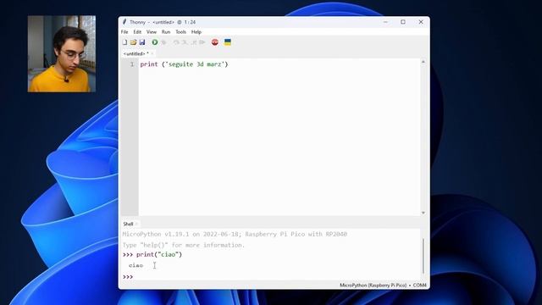Close the Thonny window
Image resolution: width=542 pixels, height=305 pixels.
pyautogui.click(x=421, y=22)
